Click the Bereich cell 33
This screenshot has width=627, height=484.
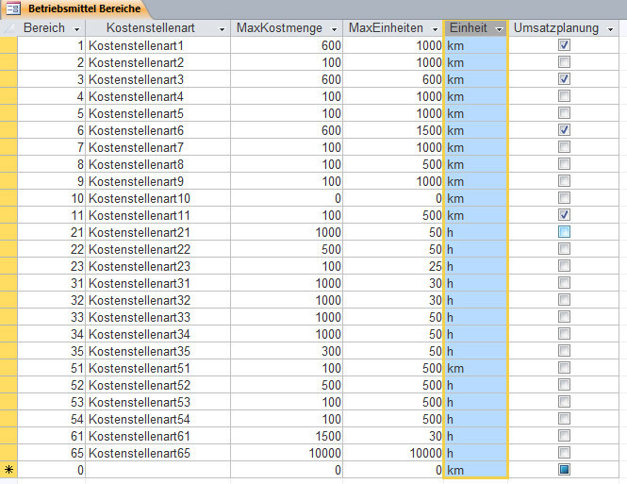(x=52, y=317)
